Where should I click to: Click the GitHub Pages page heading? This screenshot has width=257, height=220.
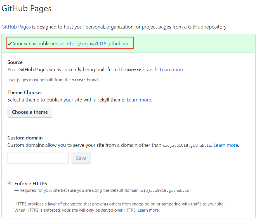pyautogui.click(x=27, y=8)
